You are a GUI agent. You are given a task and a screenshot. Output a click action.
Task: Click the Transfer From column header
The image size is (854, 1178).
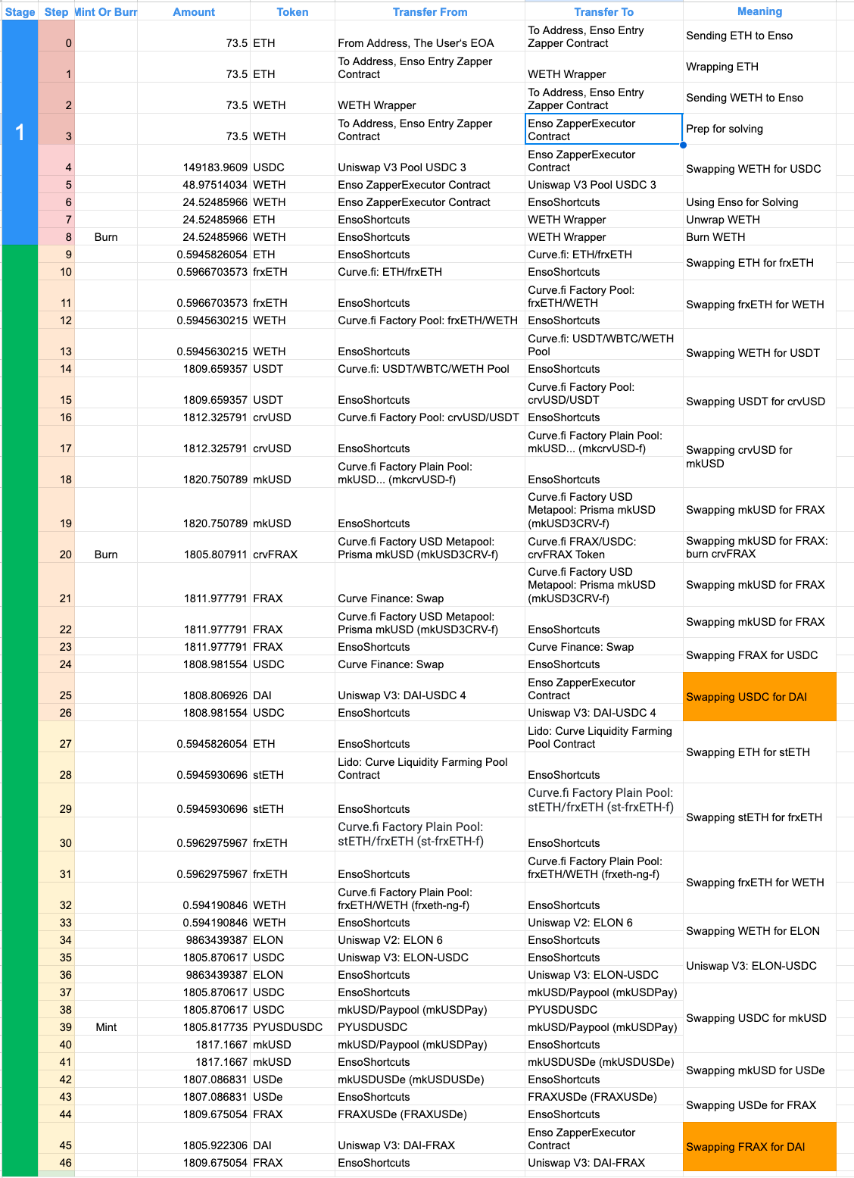[x=430, y=11]
